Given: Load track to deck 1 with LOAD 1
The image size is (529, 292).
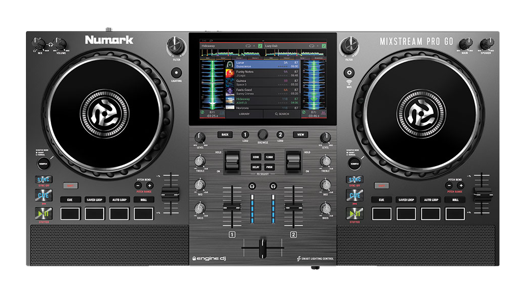Looking at the screenshot, I should (245, 134).
